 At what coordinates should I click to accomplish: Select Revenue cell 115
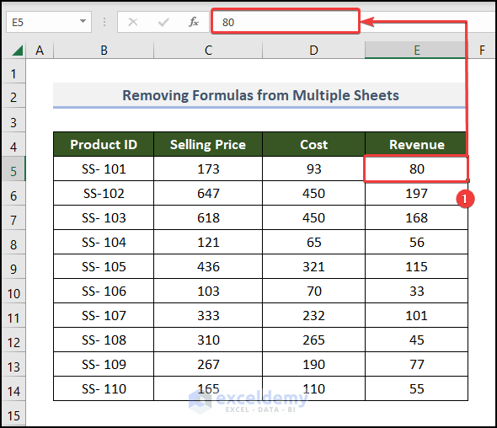(x=416, y=266)
